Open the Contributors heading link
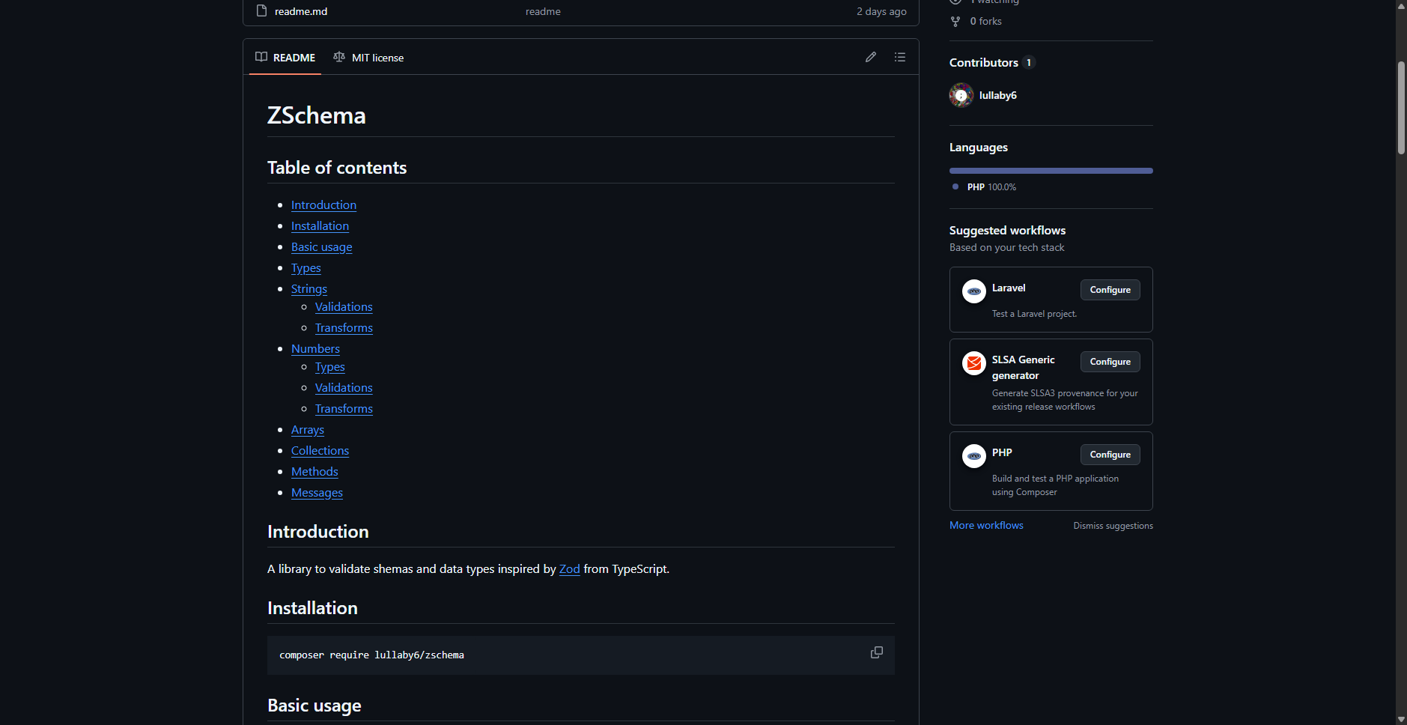Image resolution: width=1407 pixels, height=725 pixels. tap(992, 62)
